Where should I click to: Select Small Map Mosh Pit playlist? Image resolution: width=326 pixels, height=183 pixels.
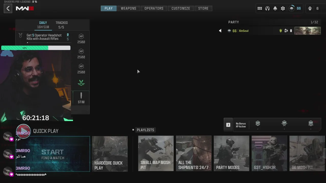(x=156, y=153)
